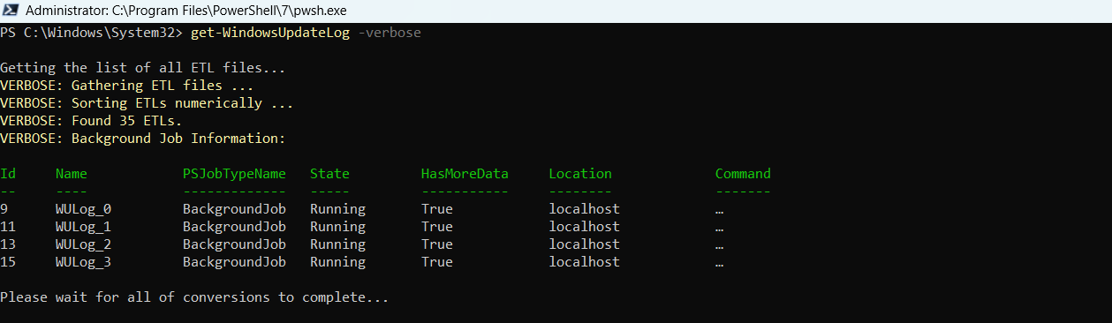Click Running state of WULog_2
The width and height of the screenshot is (1112, 323).
(x=337, y=244)
